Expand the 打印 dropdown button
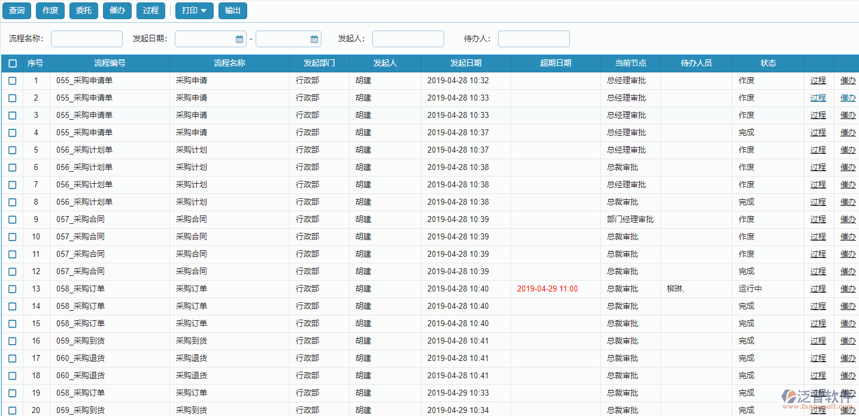The width and height of the screenshot is (859, 416). (194, 11)
